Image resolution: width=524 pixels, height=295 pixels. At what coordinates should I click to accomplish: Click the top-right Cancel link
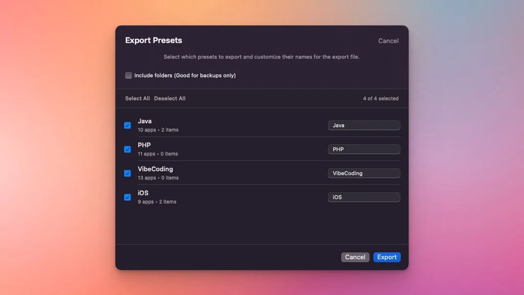(x=388, y=41)
